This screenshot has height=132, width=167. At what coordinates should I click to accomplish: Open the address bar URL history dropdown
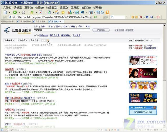tap(91, 17)
